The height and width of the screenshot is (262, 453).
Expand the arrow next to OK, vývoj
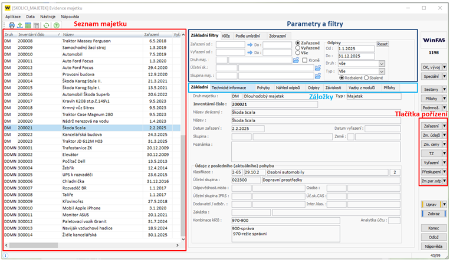(444, 67)
